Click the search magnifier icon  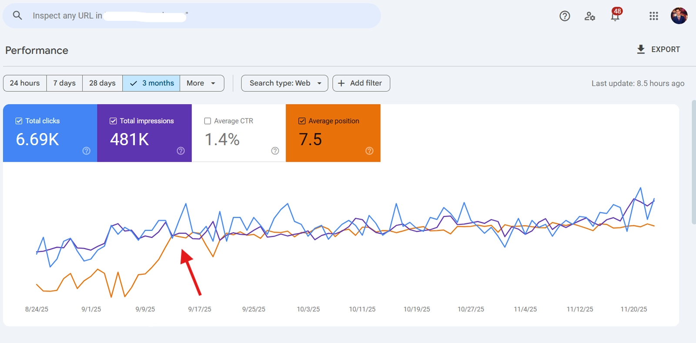17,16
